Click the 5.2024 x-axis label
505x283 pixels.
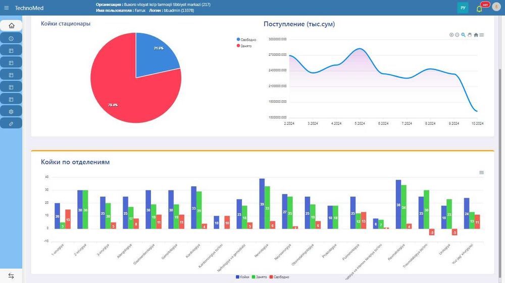(x=360, y=123)
